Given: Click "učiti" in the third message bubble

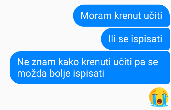Looking at the screenshot, I should [x=123, y=62].
